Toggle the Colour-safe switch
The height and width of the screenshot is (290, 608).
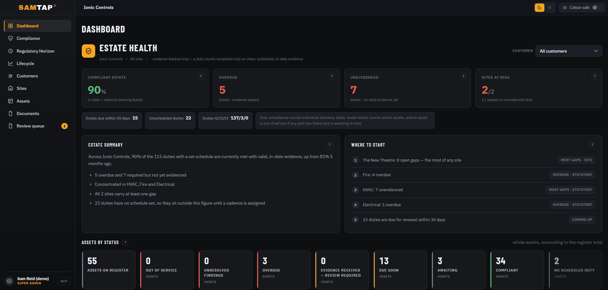(x=596, y=8)
